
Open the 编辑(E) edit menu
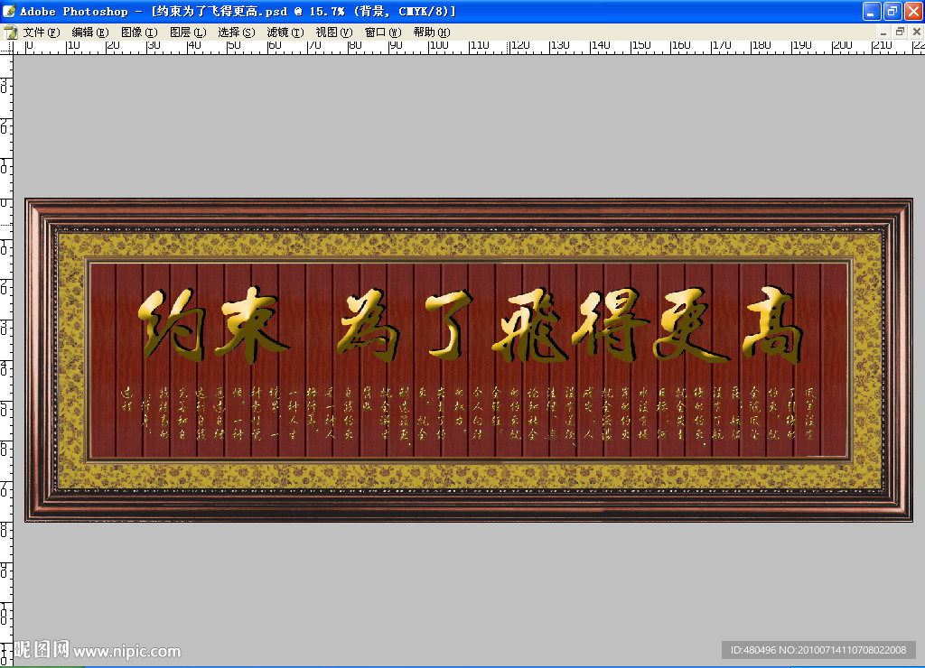pos(89,32)
